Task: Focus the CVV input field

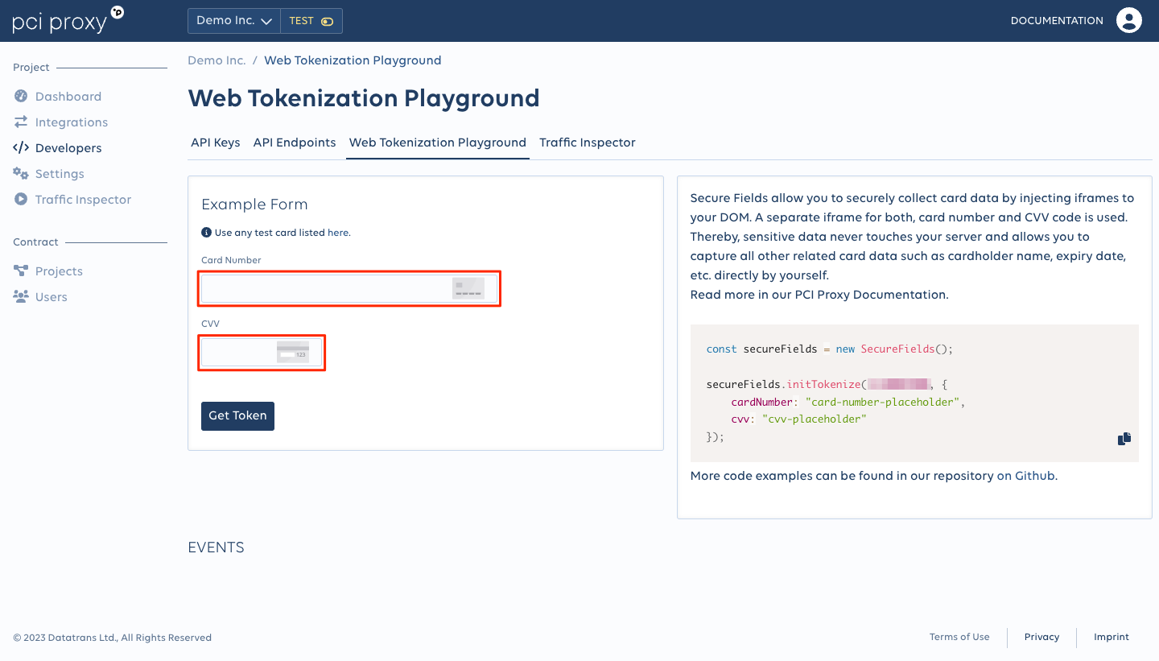Action: (262, 352)
